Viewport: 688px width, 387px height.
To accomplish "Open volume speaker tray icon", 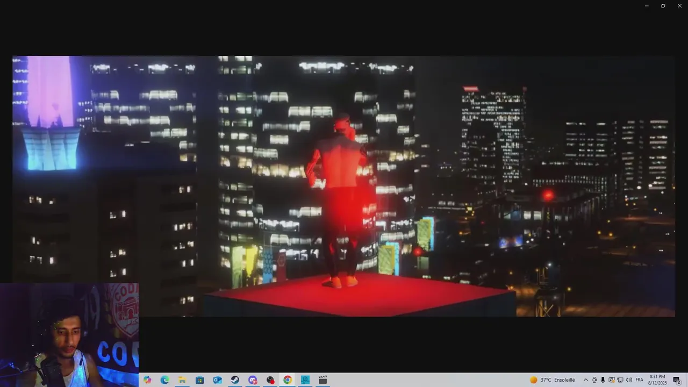I will point(629,380).
